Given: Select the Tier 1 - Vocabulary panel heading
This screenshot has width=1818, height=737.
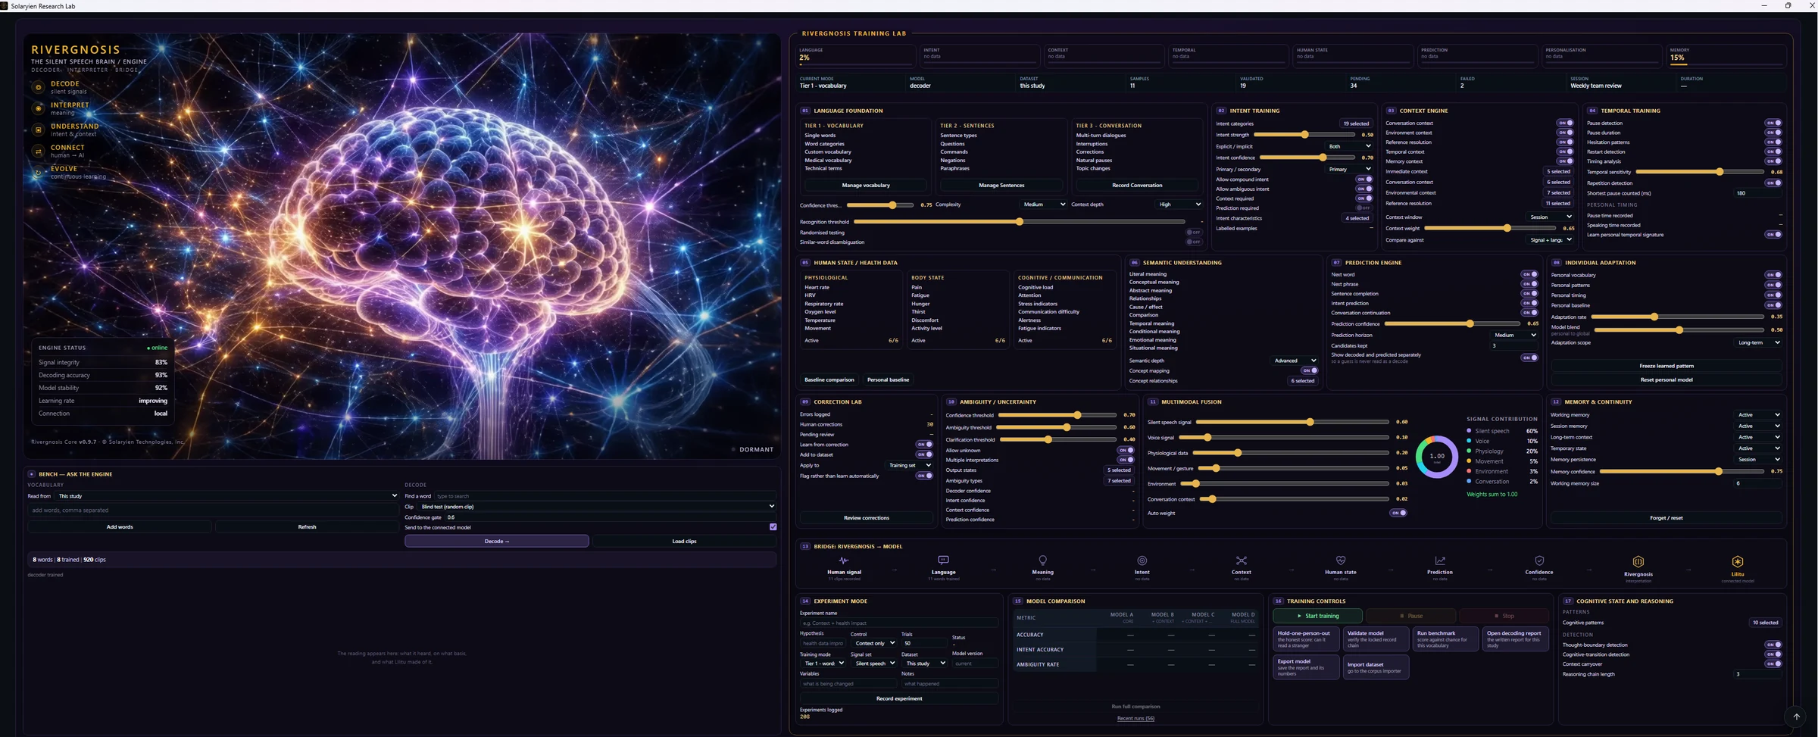Looking at the screenshot, I should pos(833,126).
